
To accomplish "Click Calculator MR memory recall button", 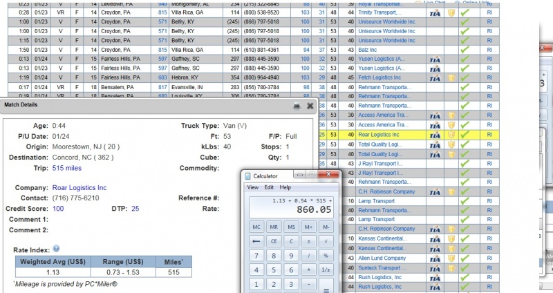I will [x=274, y=227].
